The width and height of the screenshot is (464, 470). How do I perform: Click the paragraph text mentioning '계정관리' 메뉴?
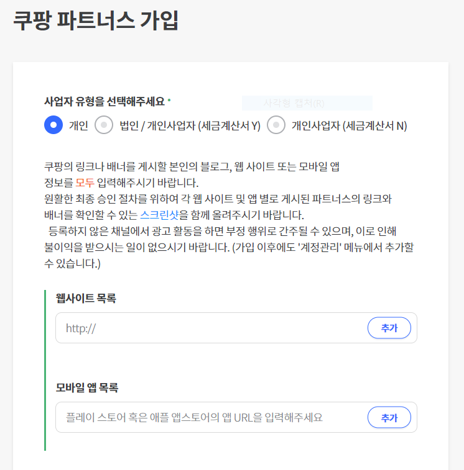229,247
